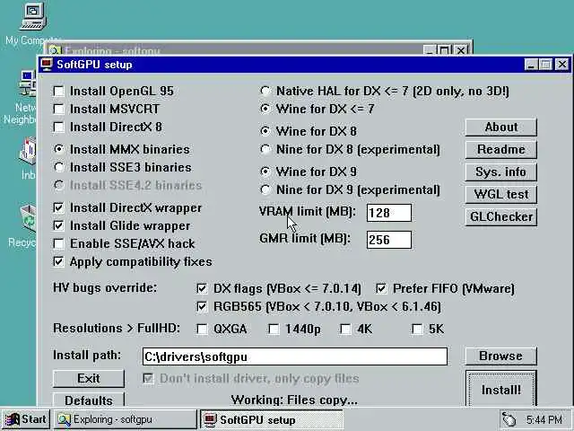Screen dimensions: 574x431
Task: Click the Exit button
Action: pyautogui.click(x=89, y=378)
